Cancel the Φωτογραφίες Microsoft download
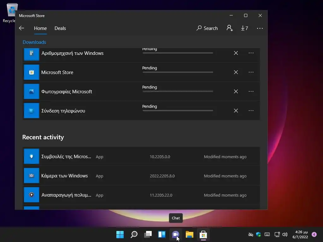The width and height of the screenshot is (323, 242). coord(236,91)
